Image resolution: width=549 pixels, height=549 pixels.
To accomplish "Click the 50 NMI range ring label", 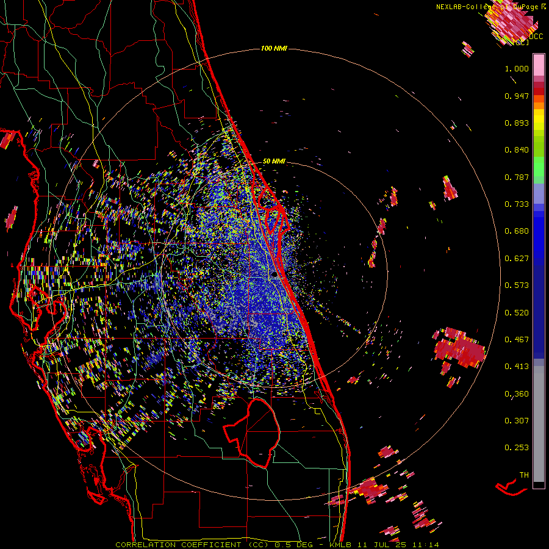I will (274, 162).
